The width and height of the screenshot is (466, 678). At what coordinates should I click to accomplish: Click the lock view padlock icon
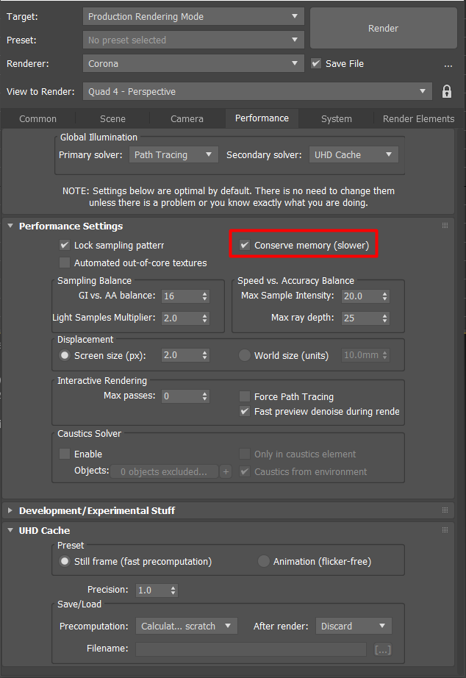point(446,92)
